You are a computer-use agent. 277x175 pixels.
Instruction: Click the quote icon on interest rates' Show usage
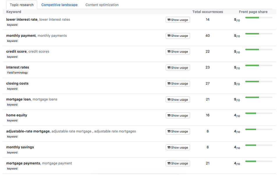[x=169, y=67]
